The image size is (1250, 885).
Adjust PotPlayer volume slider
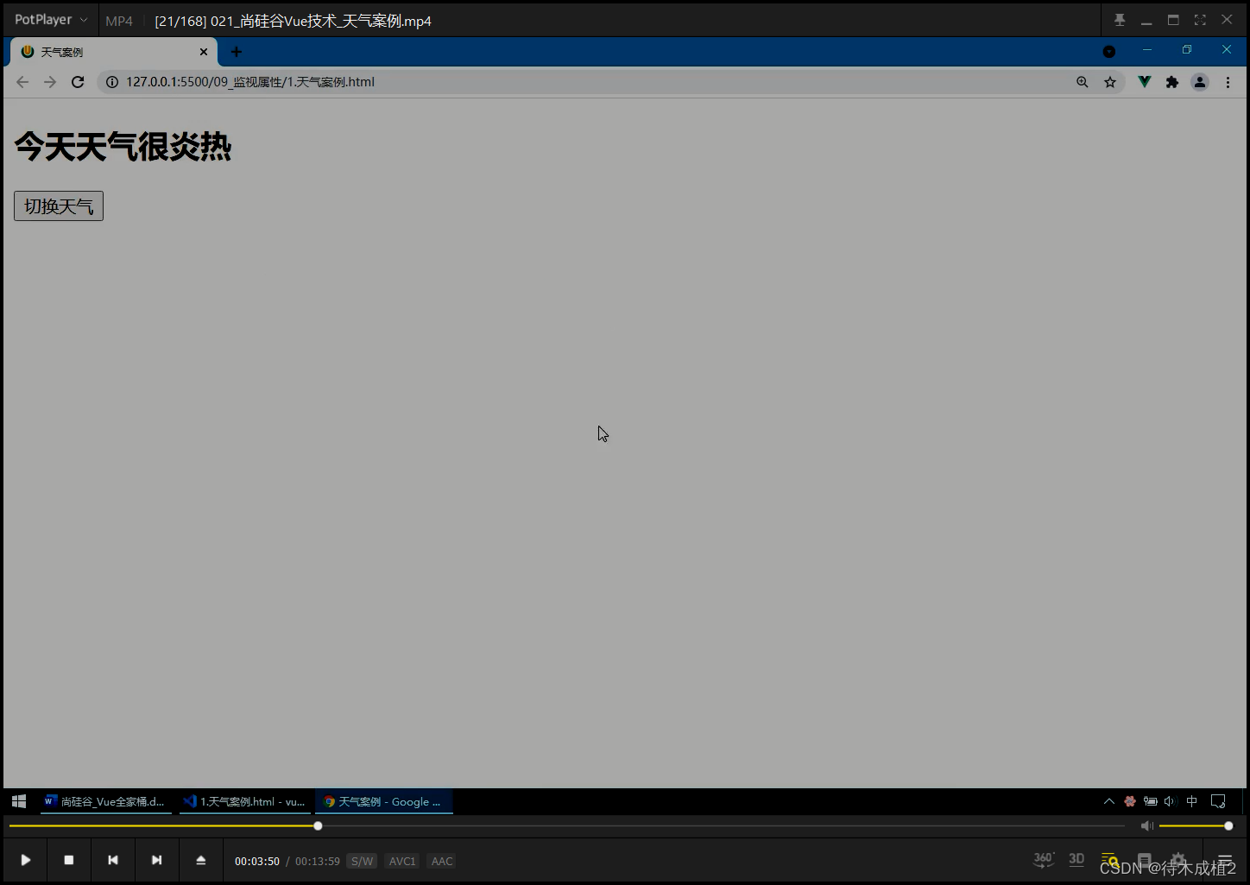pos(1195,826)
